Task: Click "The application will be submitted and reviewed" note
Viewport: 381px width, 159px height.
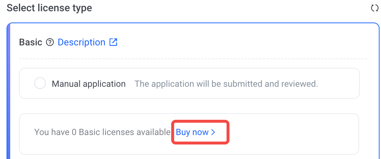Action: pyautogui.click(x=226, y=84)
